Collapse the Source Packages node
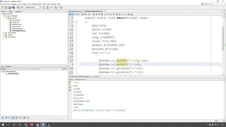This screenshot has width=226, height=127. tap(4, 16)
